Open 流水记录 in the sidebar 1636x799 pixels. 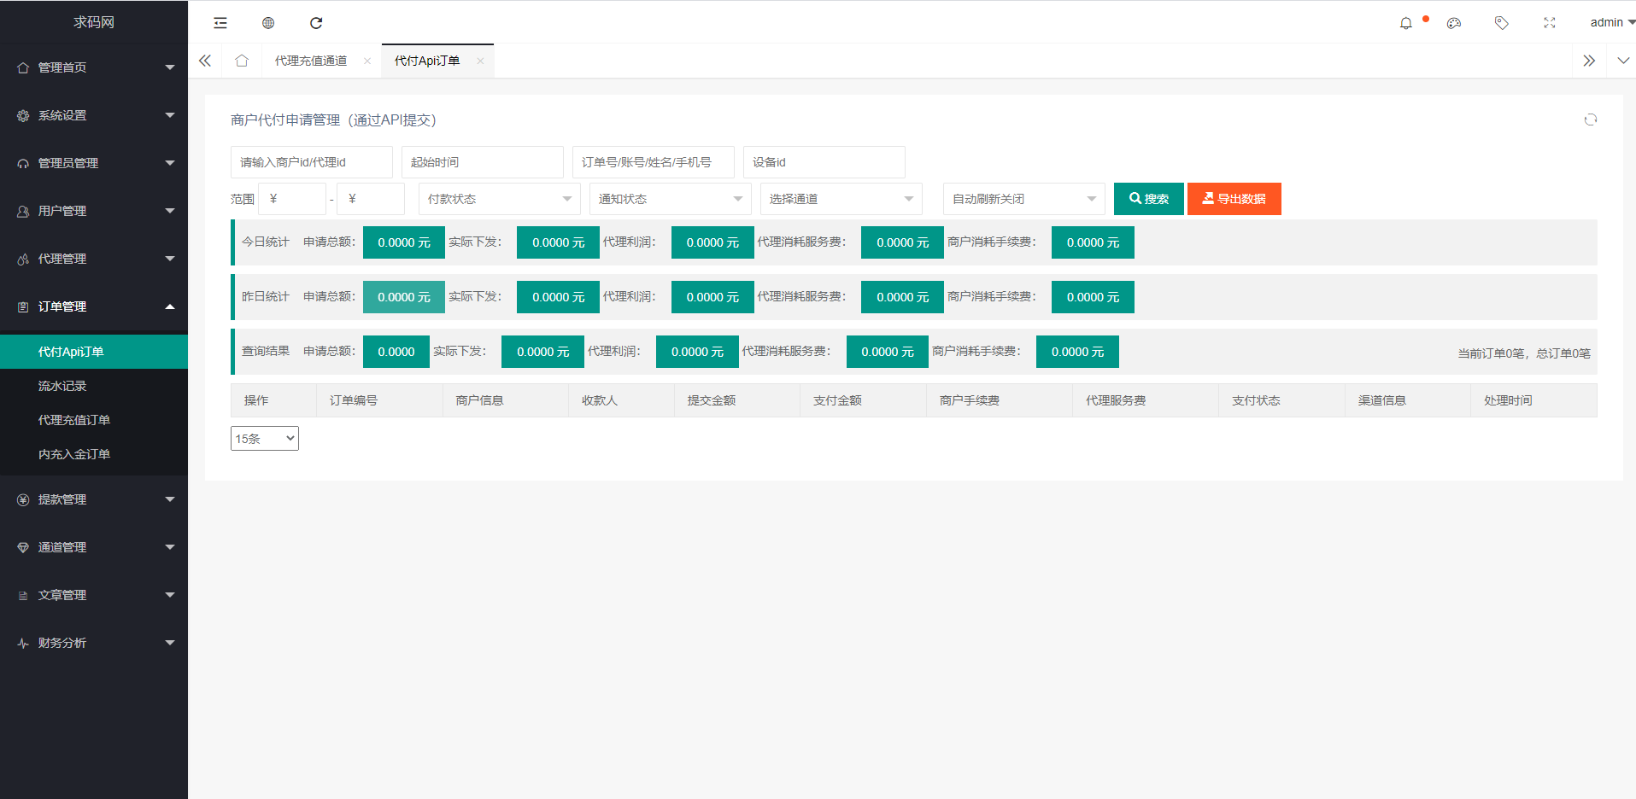point(62,386)
